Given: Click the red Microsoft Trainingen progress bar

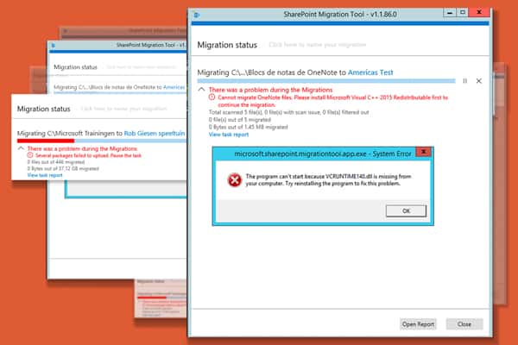Looking at the screenshot, I should tap(46, 141).
